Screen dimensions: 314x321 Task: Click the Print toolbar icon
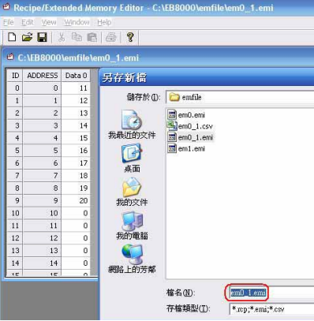pyautogui.click(x=110, y=37)
